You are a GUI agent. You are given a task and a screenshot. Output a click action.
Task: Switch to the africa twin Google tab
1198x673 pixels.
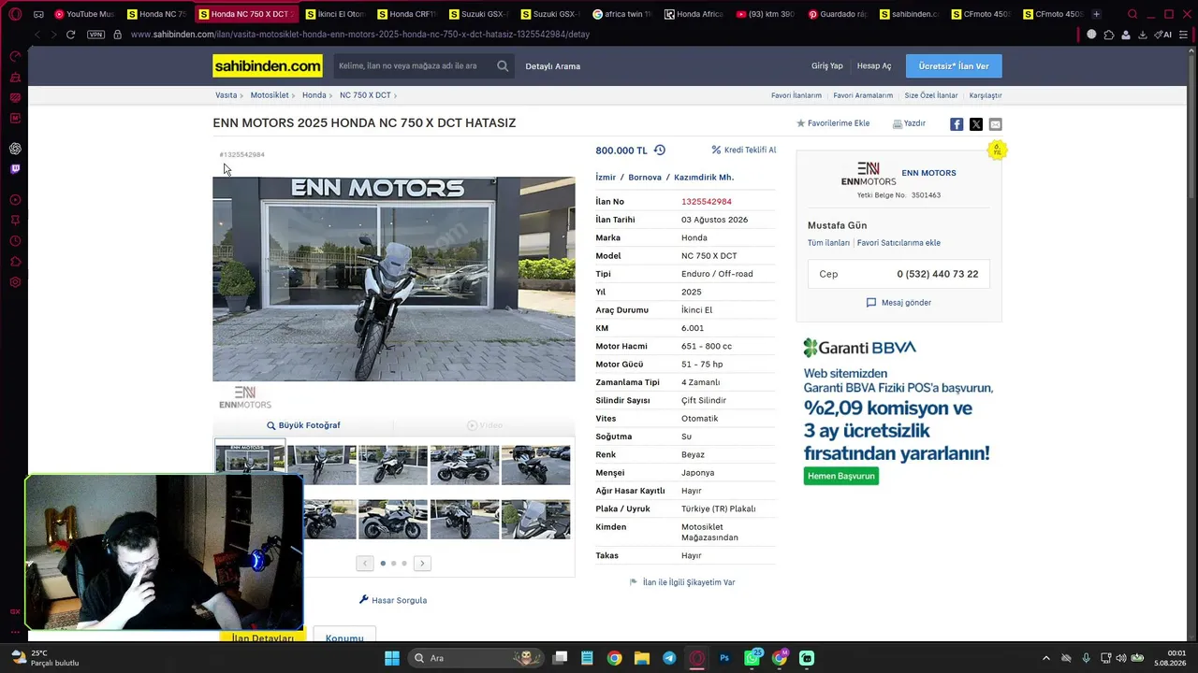point(622,14)
